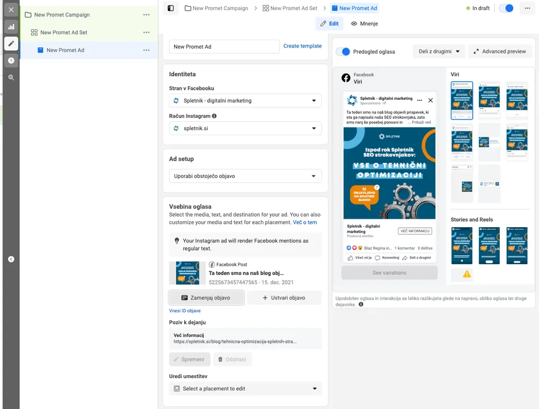This screenshot has width=539, height=409.
Task: Switch to Mnenje tab
Action: coord(364,24)
